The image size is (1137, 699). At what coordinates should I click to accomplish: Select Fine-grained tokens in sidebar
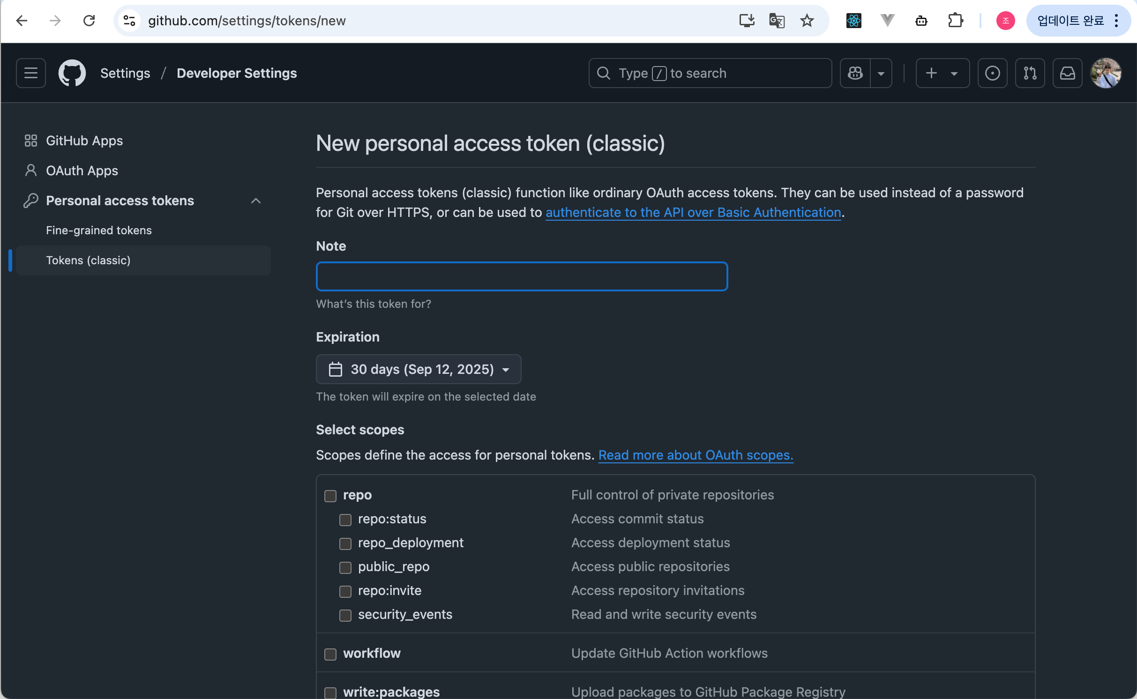point(99,230)
